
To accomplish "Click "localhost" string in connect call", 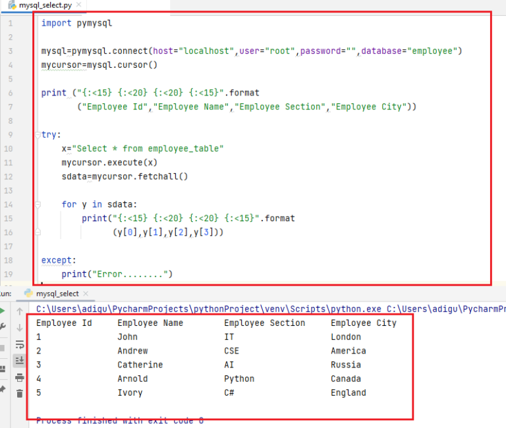I will tap(206, 51).
